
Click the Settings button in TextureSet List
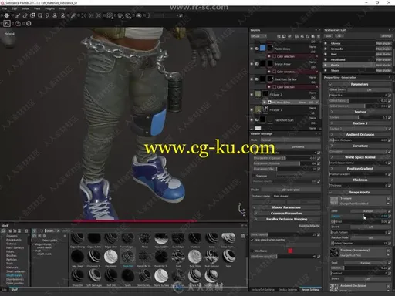point(386,36)
